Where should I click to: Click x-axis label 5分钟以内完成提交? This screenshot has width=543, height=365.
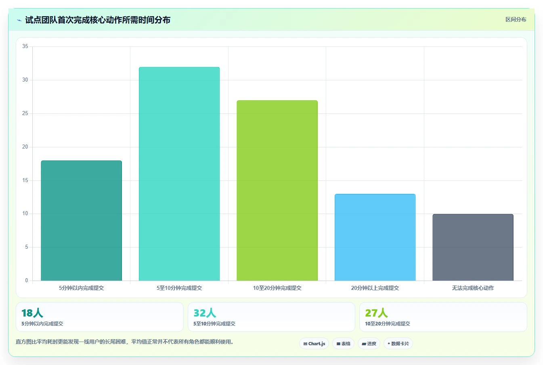pos(81,288)
